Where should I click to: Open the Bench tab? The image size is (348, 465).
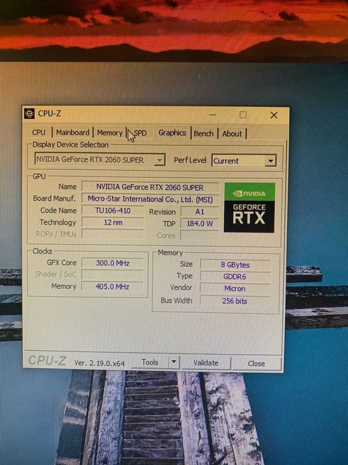click(203, 134)
